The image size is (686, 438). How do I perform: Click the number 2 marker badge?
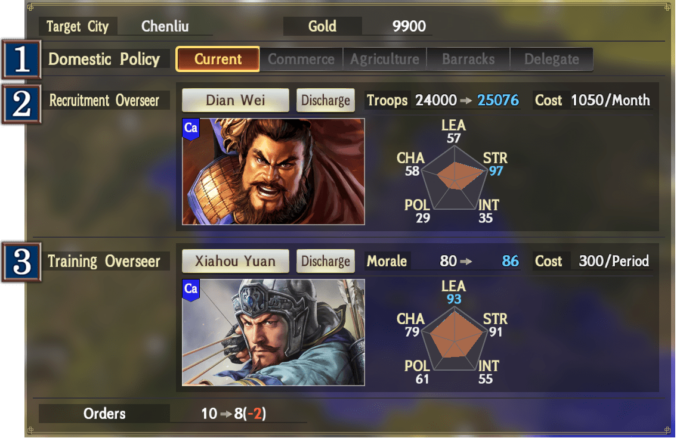21,104
